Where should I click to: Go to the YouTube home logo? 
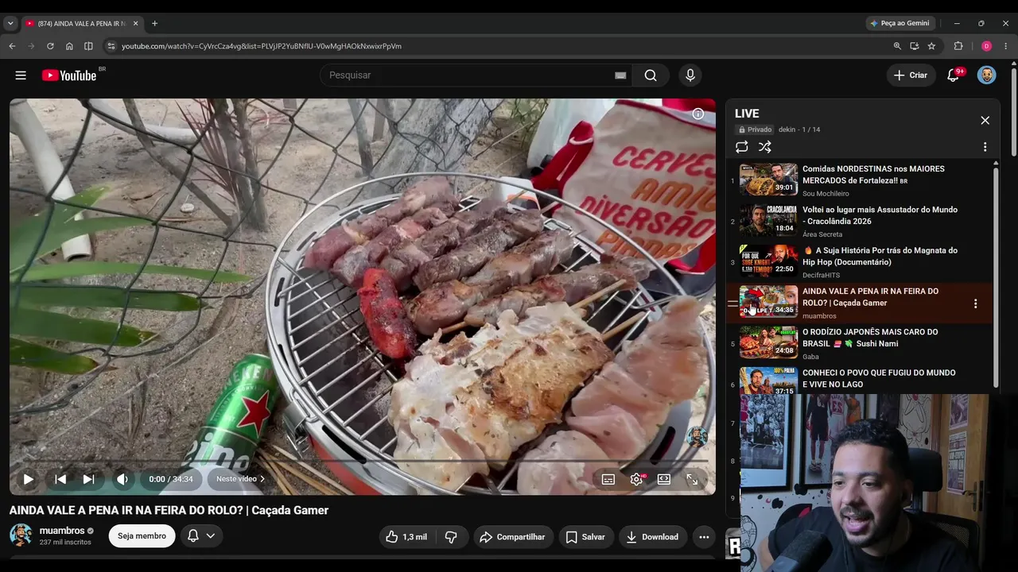click(x=68, y=75)
